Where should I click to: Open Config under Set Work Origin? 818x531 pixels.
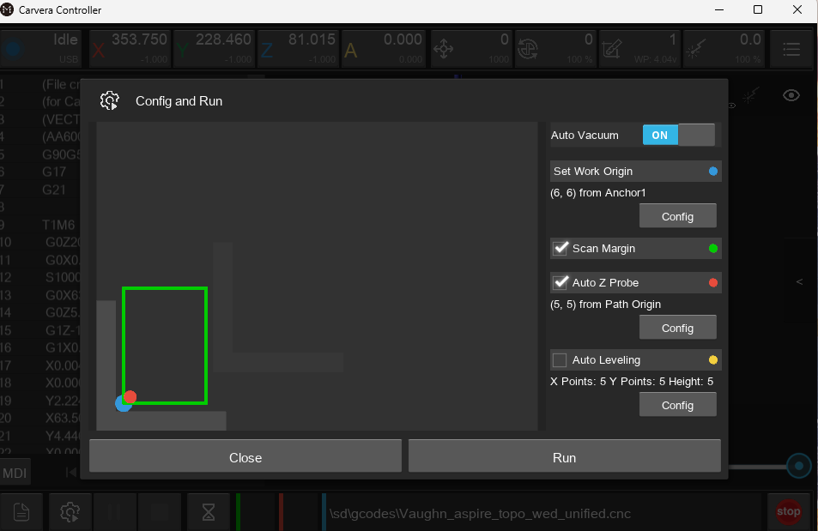tap(677, 215)
